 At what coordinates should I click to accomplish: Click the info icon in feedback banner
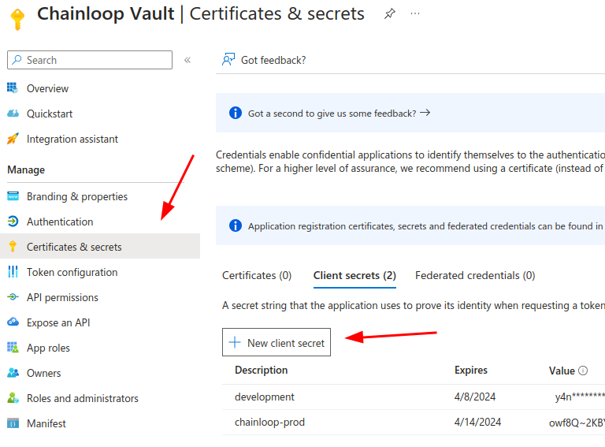coord(236,113)
